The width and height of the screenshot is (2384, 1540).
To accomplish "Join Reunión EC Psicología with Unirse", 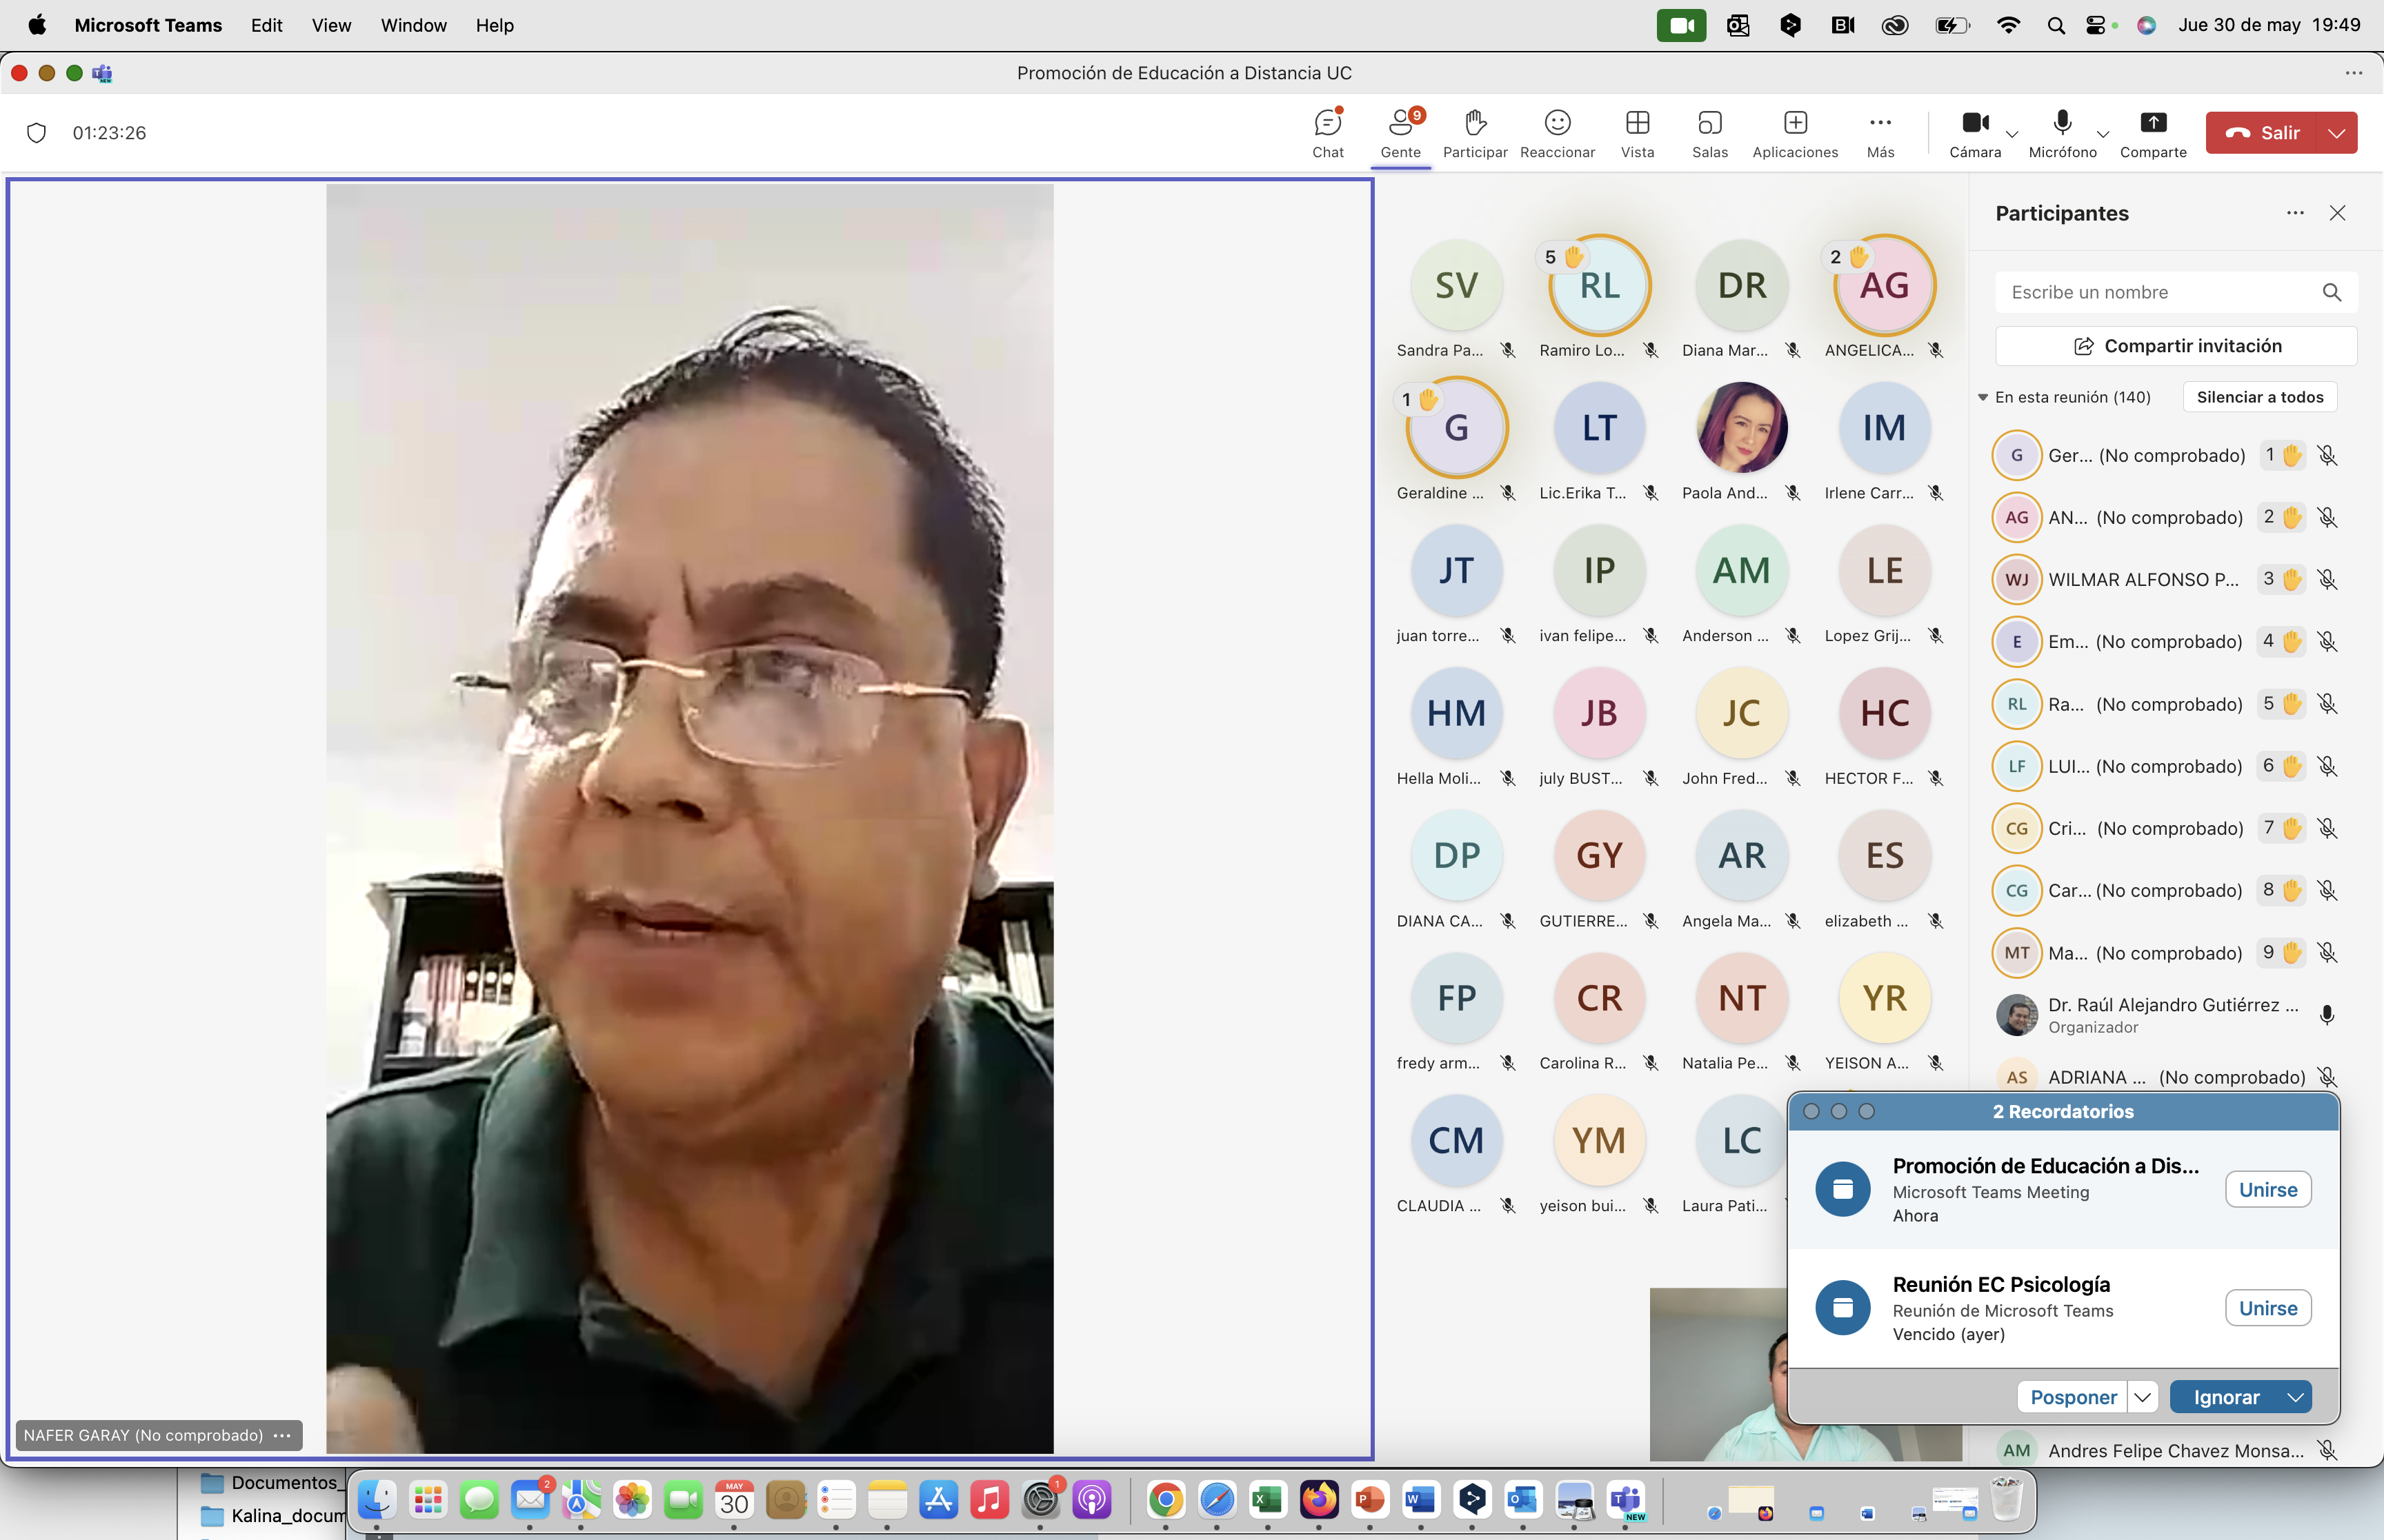I will (2267, 1308).
